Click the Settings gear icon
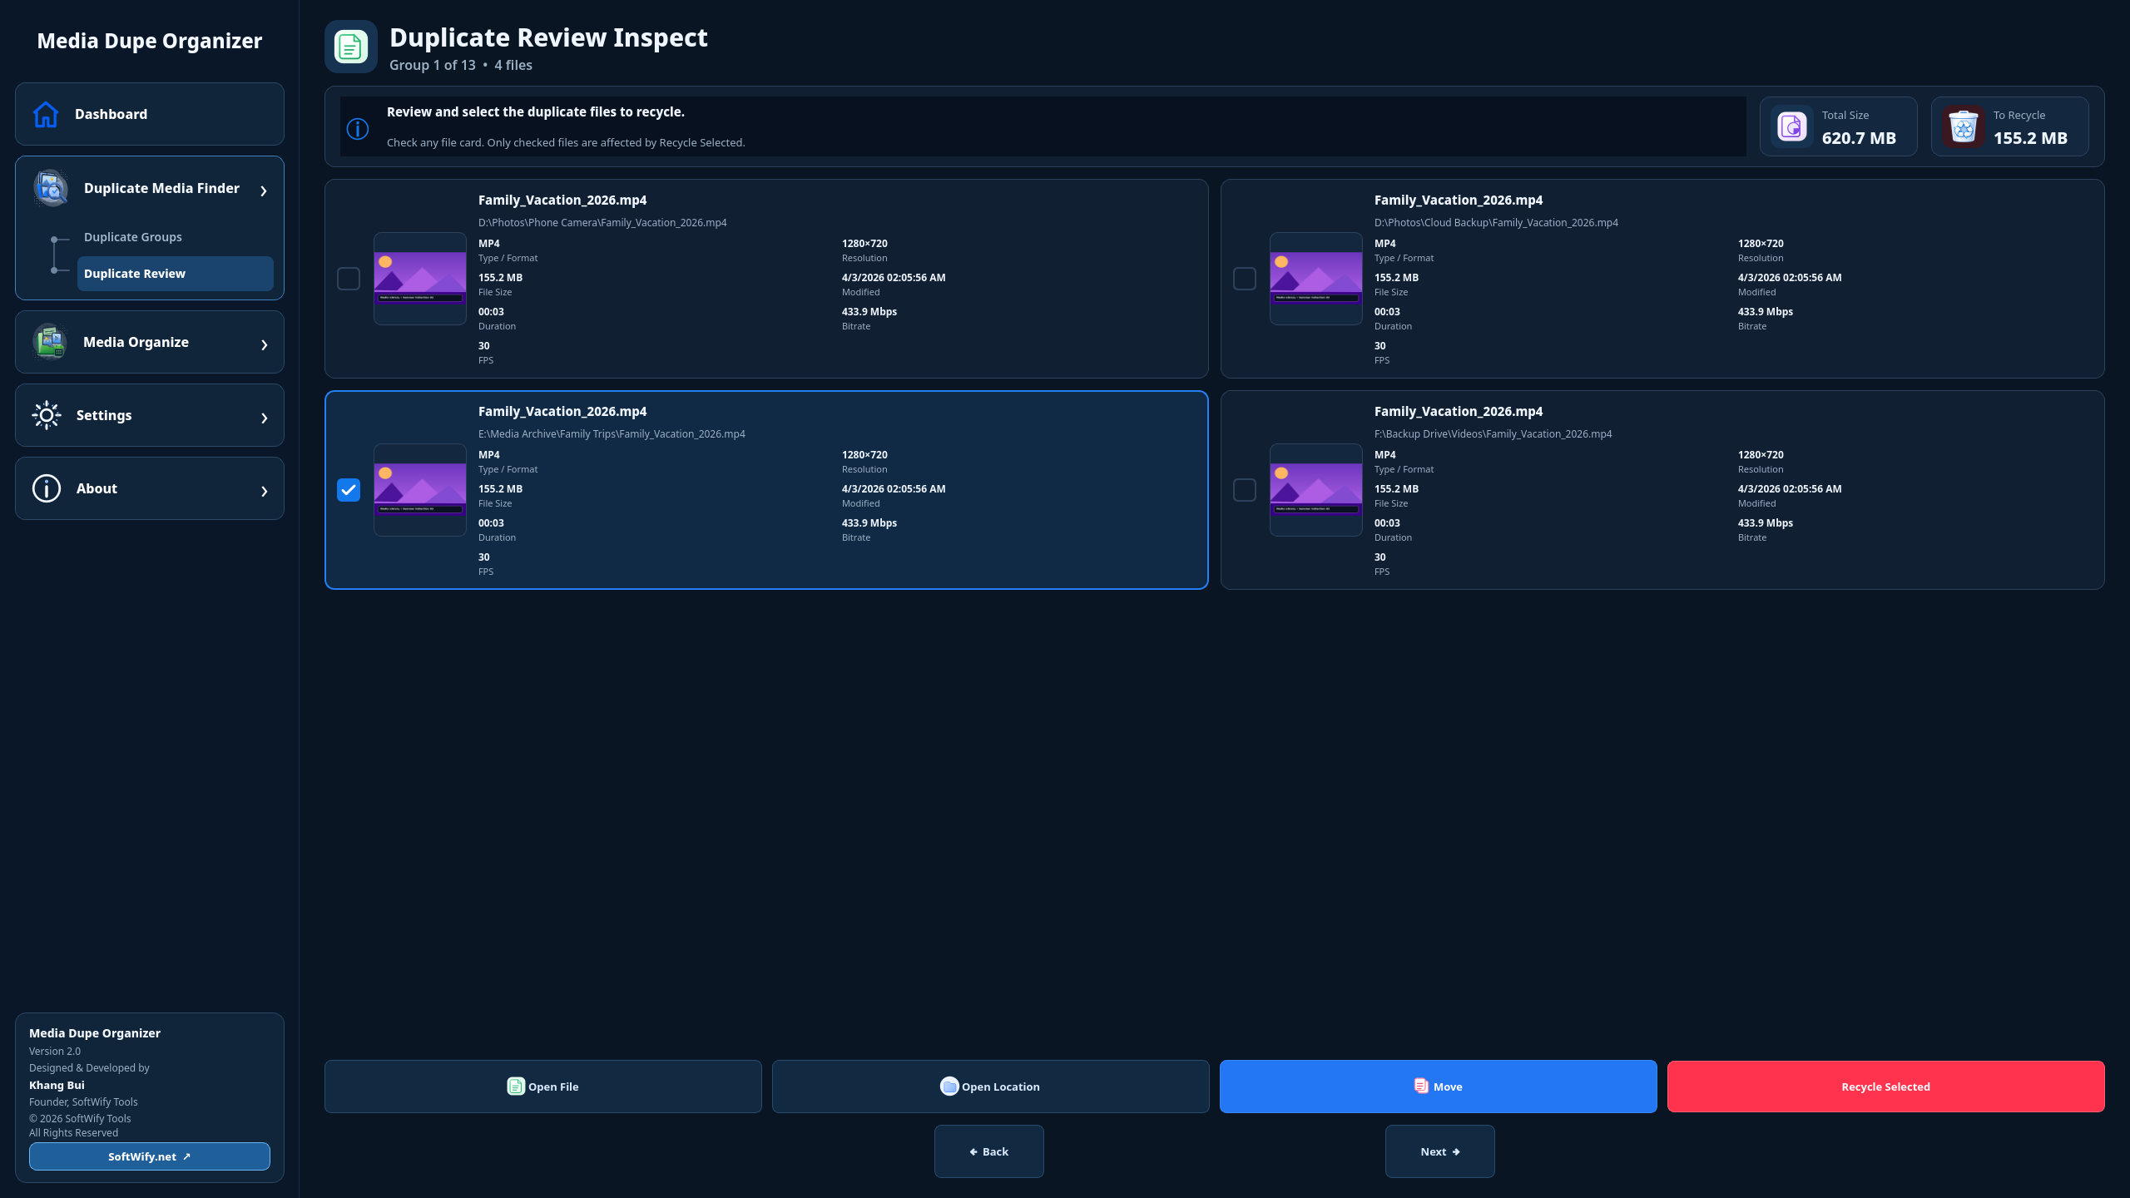This screenshot has height=1198, width=2130. [47, 415]
